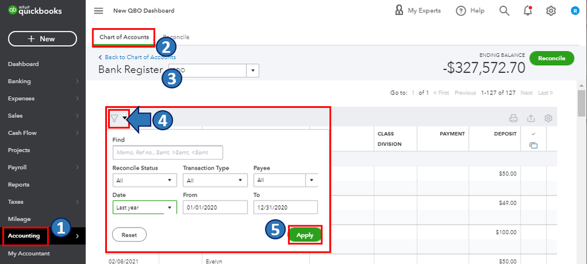587x264 pixels.
Task: Click the CLASS DIVISION column header
Action: click(x=390, y=138)
